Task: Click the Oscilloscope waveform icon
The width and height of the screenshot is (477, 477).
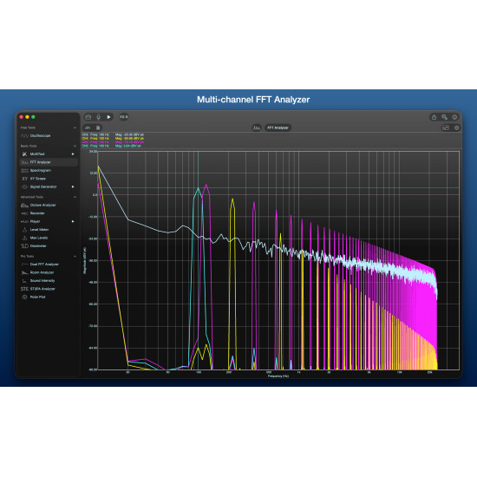Action: 24,135
